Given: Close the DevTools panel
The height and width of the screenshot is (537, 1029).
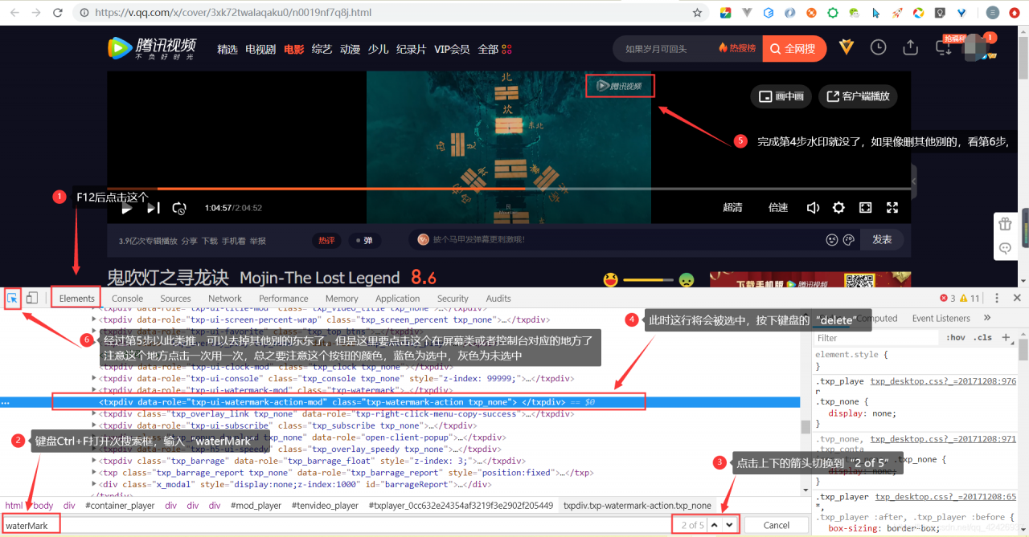Looking at the screenshot, I should tap(1017, 298).
